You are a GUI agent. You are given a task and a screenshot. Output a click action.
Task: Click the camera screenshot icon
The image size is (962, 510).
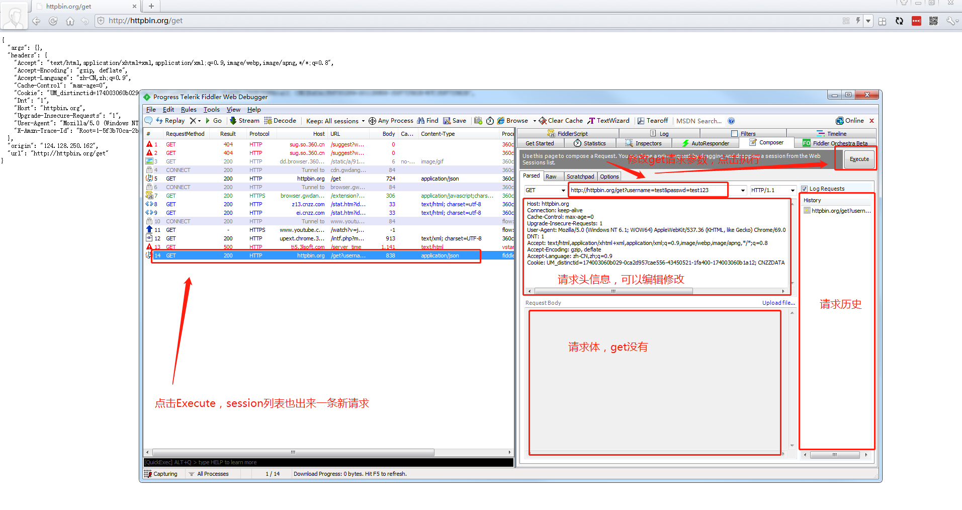(x=478, y=121)
